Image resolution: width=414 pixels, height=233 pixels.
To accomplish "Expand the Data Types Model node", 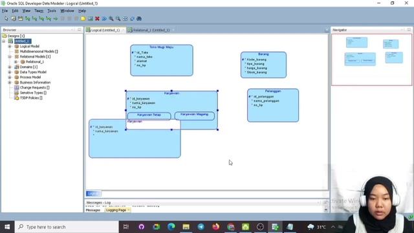I will tap(10, 72).
